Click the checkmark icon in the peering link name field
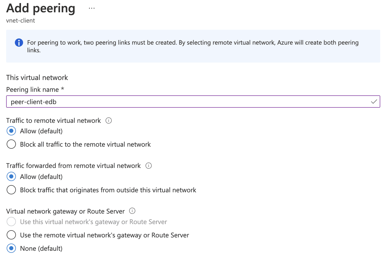This screenshot has height=261, width=391. pyautogui.click(x=374, y=102)
